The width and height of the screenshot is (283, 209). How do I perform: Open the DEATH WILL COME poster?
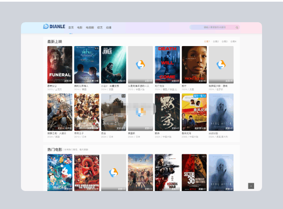click(x=167, y=65)
